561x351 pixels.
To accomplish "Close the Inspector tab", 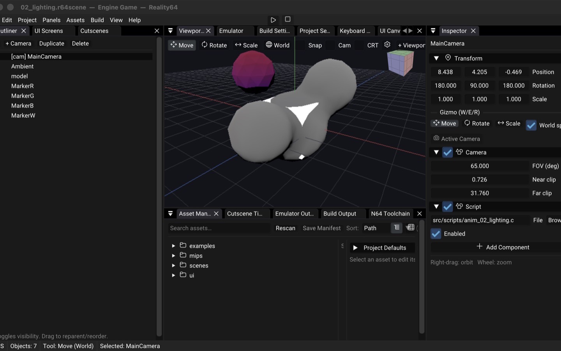I will pyautogui.click(x=473, y=31).
